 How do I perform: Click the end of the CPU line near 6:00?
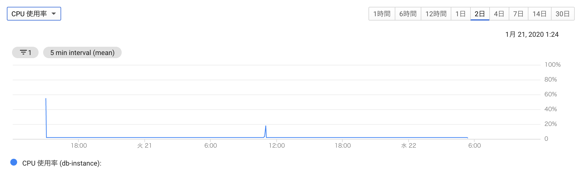(x=467, y=138)
